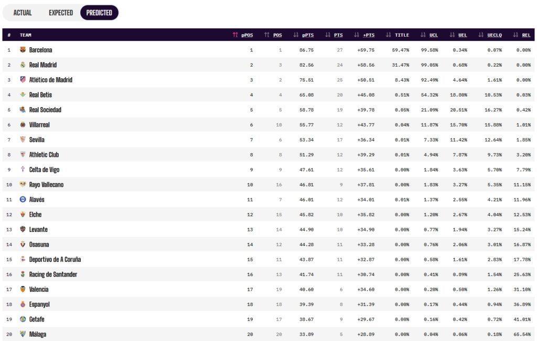Open the Rayo Vallecano team link
The height and width of the screenshot is (341, 537).
46,185
